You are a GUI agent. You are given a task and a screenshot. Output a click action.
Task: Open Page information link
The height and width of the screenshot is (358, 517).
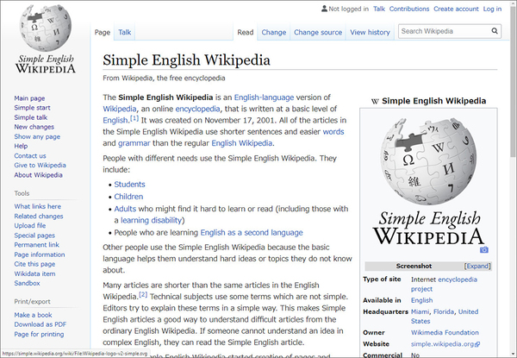(40, 254)
